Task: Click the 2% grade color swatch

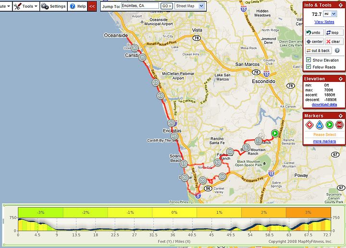Action: 264,212
